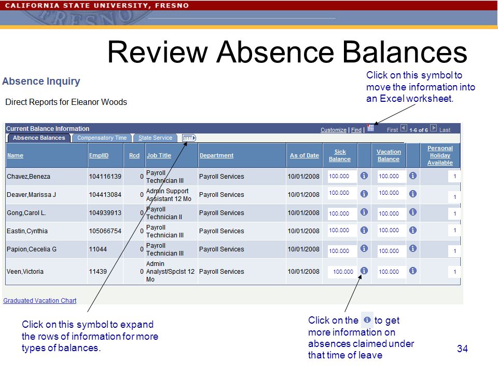Sort by Personal Holiday Available header
Screen dimensions: 498x374
click(440, 155)
